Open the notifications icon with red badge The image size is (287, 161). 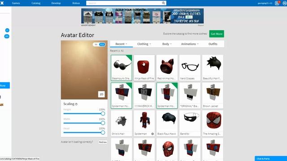point(277,3)
